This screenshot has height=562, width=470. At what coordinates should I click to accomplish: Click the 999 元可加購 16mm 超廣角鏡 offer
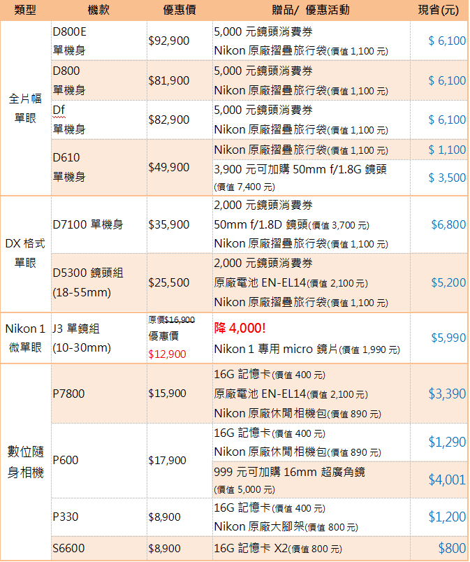tap(289, 473)
